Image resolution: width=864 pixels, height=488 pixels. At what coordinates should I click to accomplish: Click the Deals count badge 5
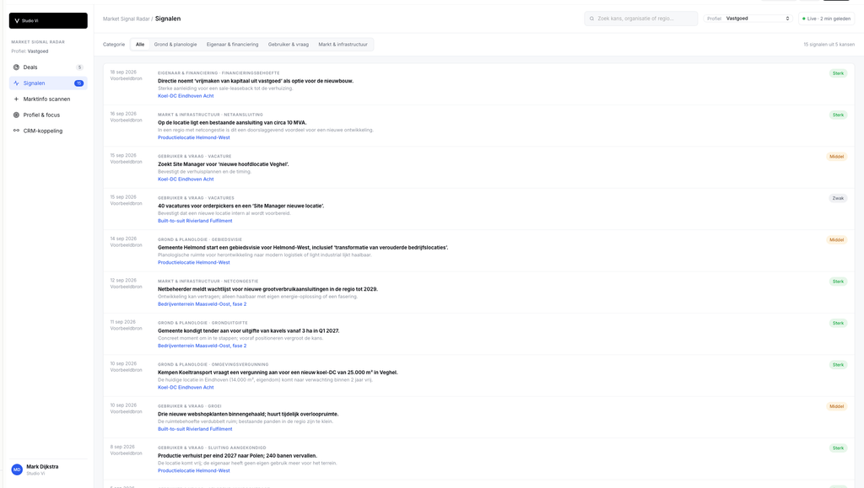click(79, 67)
